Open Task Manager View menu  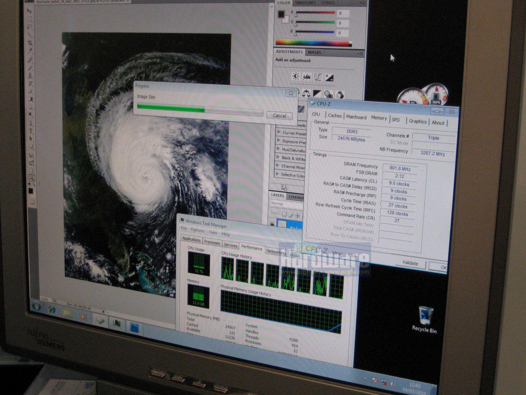[213, 232]
